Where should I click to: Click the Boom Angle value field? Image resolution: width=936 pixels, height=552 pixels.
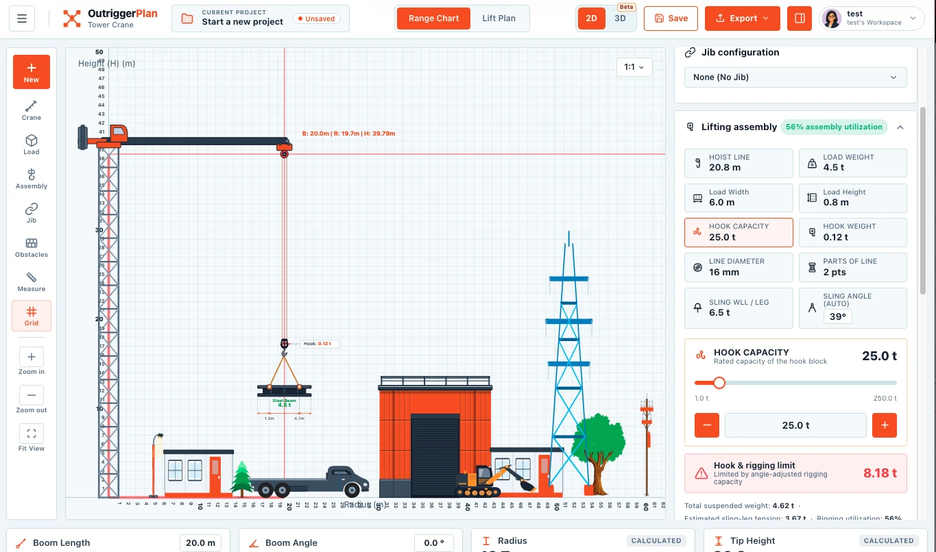pyautogui.click(x=434, y=543)
